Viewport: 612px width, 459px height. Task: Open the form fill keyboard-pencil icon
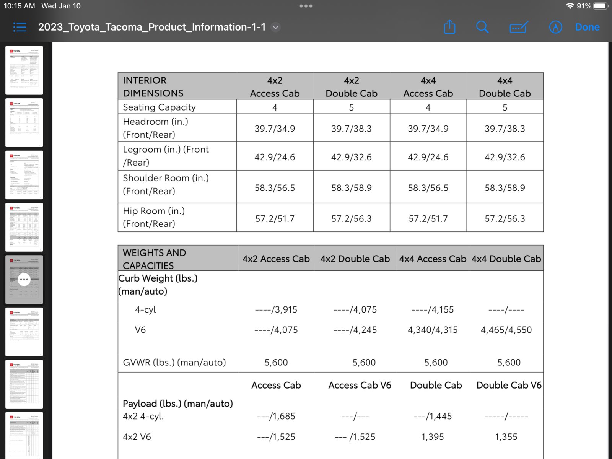519,27
